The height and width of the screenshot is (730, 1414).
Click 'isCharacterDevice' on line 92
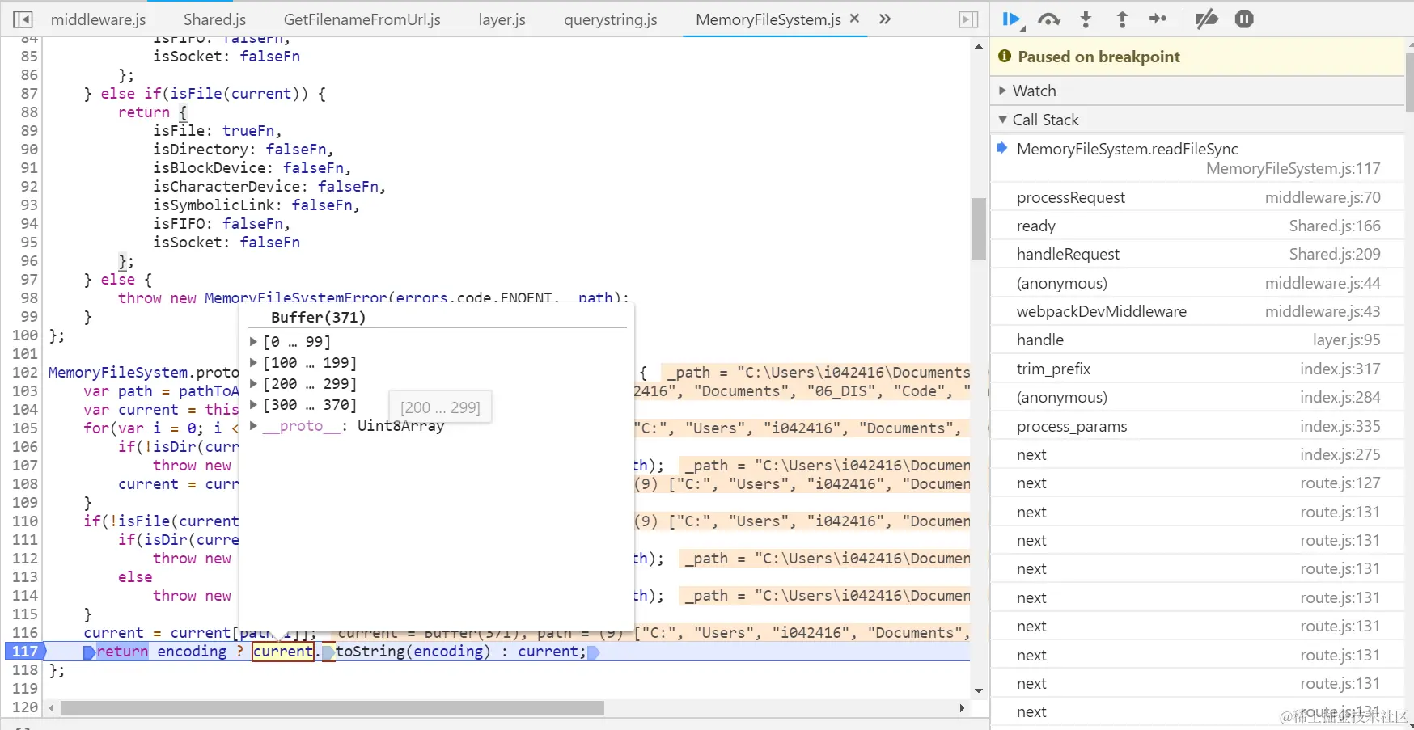click(x=226, y=187)
